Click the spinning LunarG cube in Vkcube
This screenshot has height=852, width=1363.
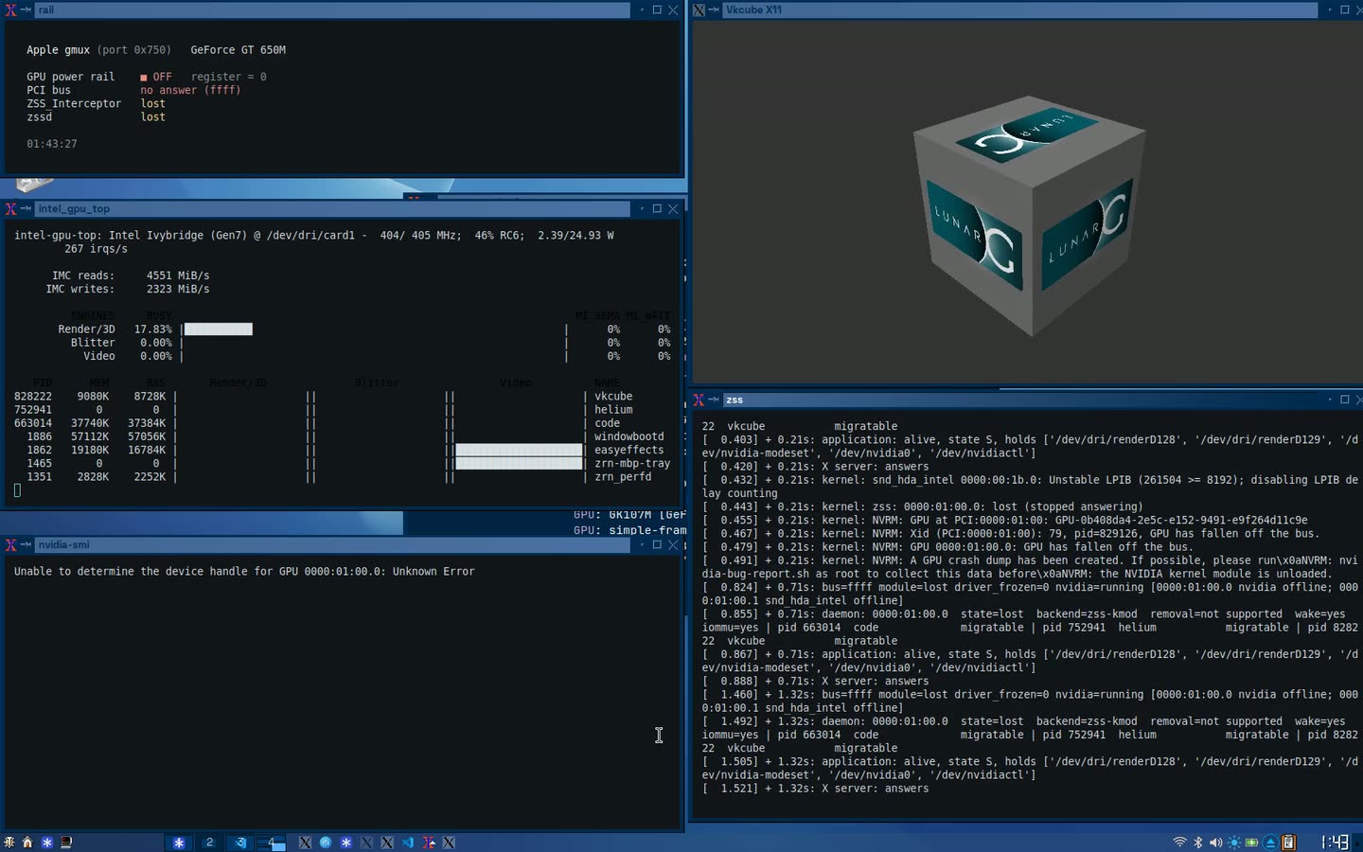click(x=1029, y=215)
